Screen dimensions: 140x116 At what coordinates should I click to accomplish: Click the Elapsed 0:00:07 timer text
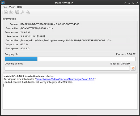coord(126,54)
